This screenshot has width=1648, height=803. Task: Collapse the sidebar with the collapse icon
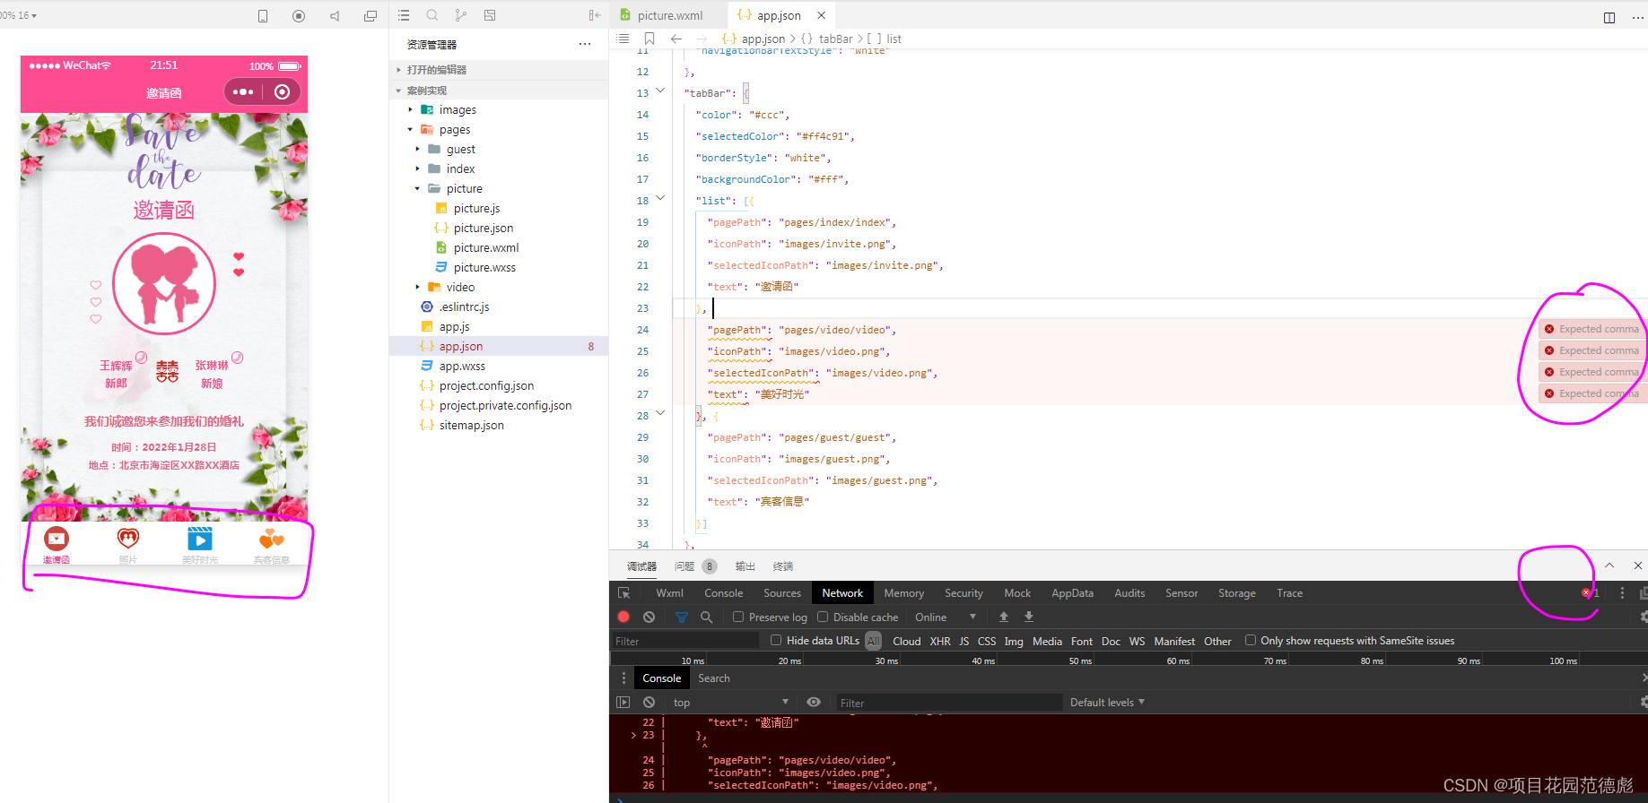tap(595, 15)
